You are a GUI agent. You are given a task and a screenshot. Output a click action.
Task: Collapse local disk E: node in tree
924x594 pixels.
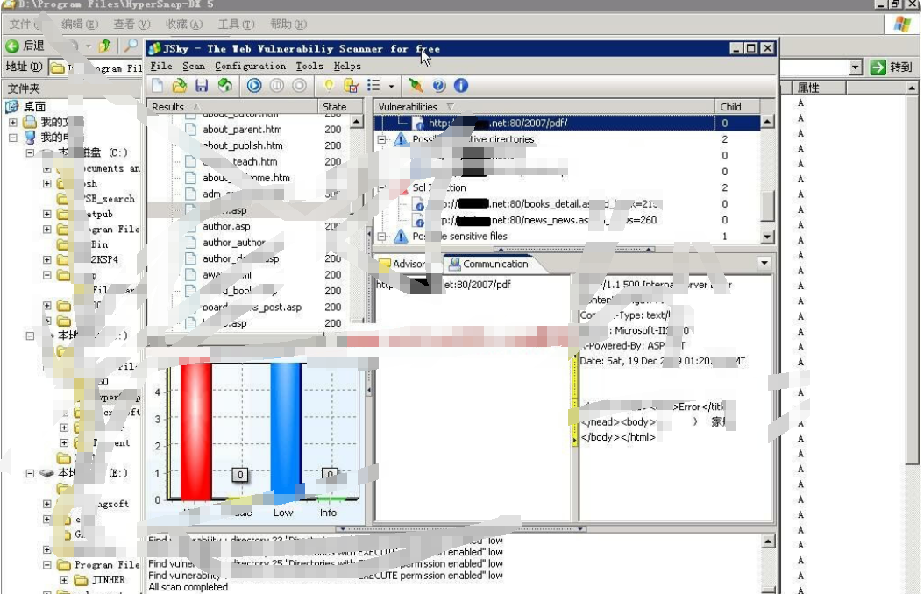pos(30,473)
